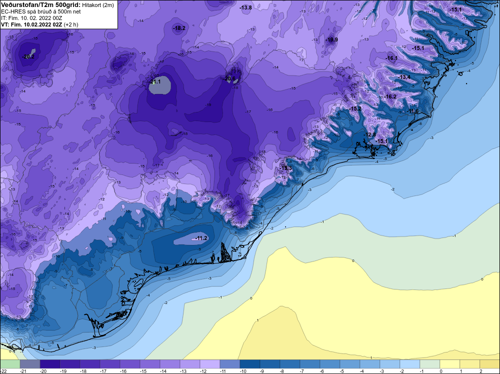
Task: Select the grey-blue legend swatch labeled -21
Action: coord(30,364)
